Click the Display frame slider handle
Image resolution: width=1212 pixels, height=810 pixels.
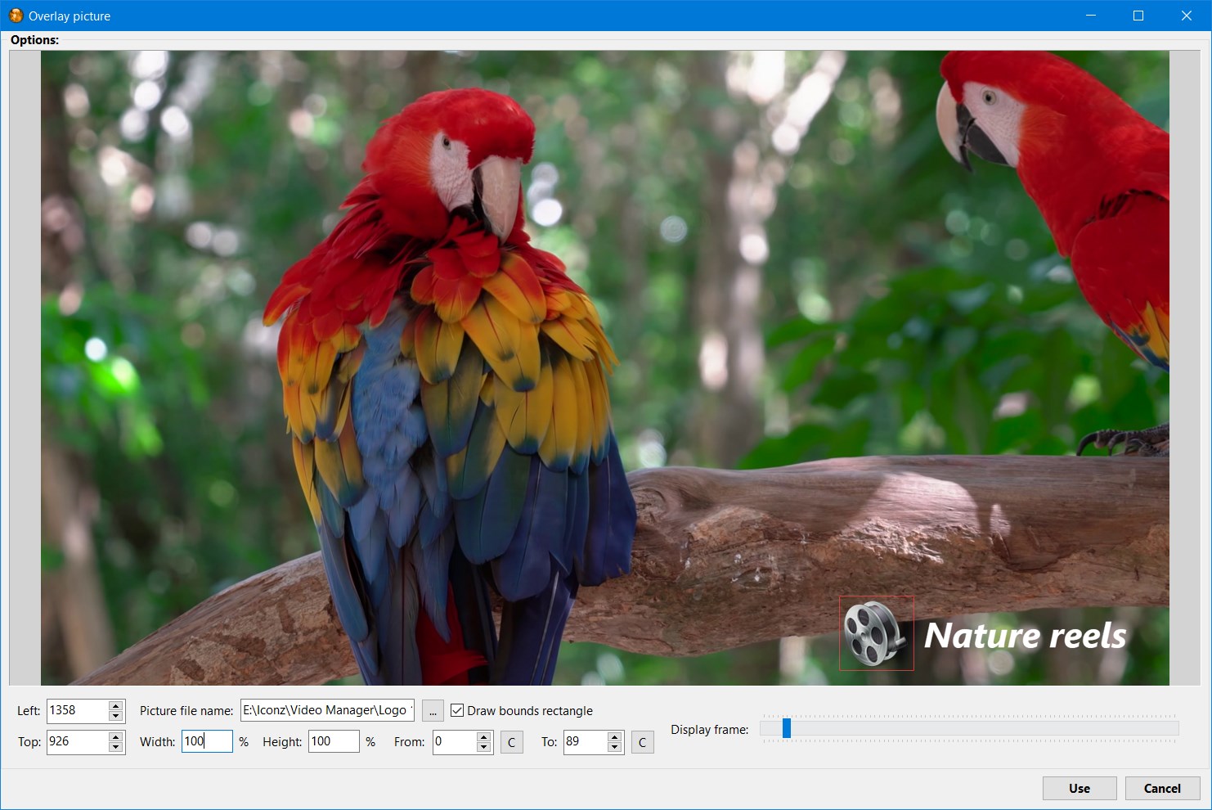(x=787, y=728)
